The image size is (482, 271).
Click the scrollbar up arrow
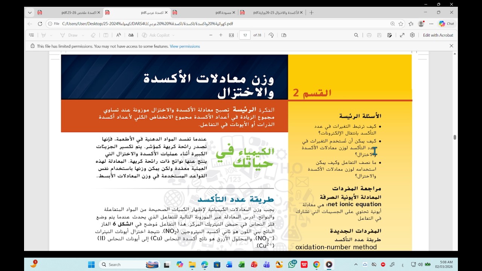pyautogui.click(x=455, y=54)
